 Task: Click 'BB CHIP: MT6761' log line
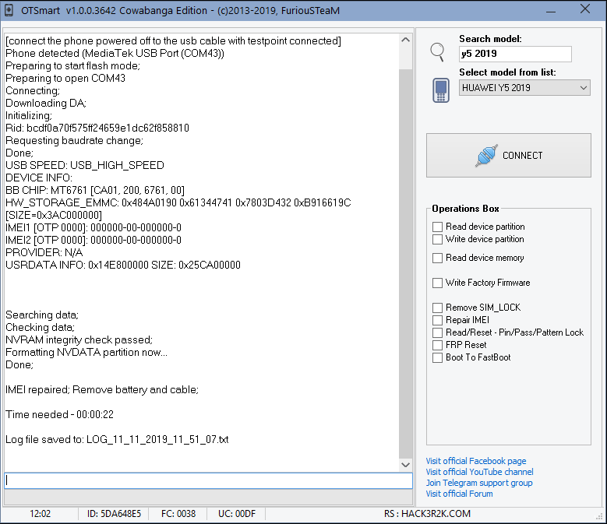(95, 190)
